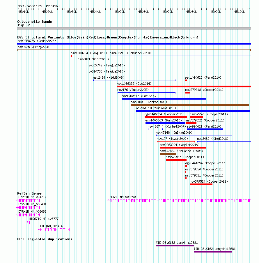This screenshot has width=259, height=263.
Task: Click the magenta MIR6719 gene glyph
Action: (x=28, y=222)
